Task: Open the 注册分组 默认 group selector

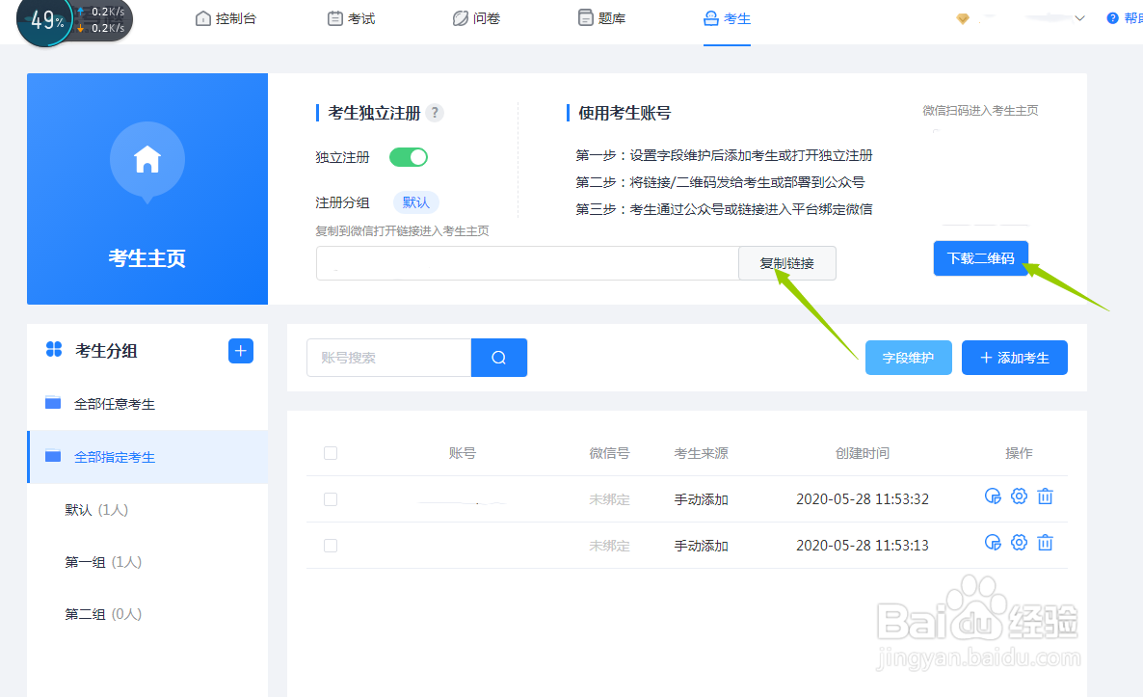Action: (416, 202)
